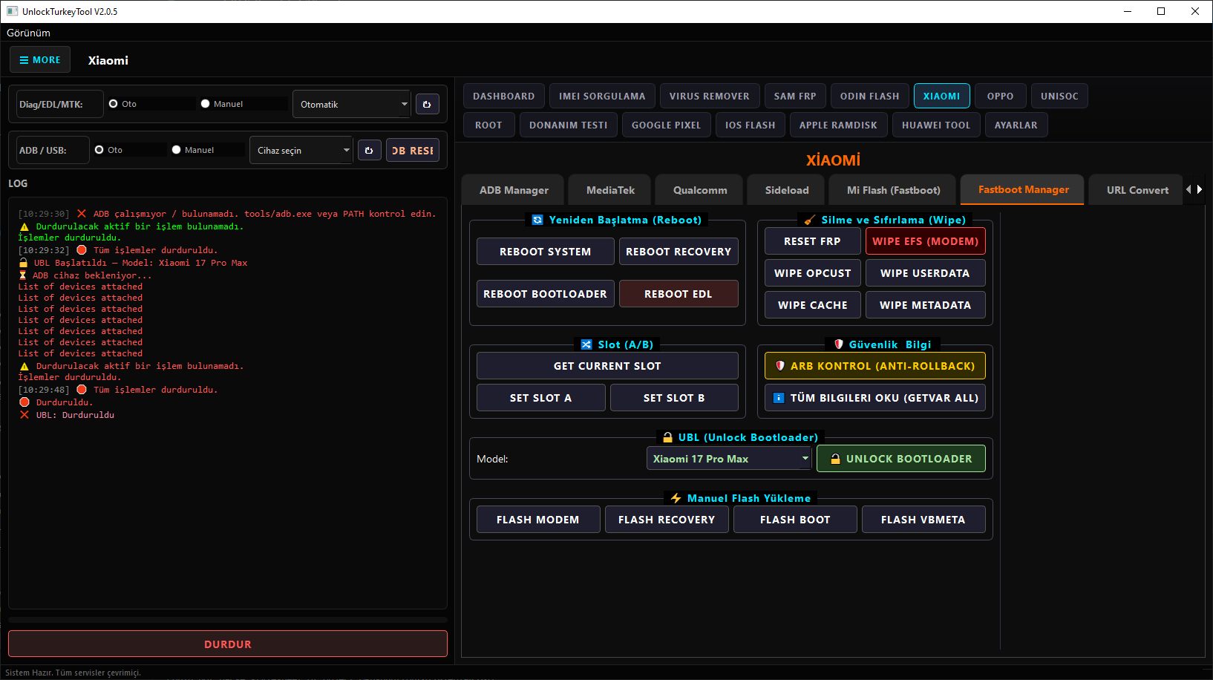Open the Xiaomi 17 Pro Max model dropdown
This screenshot has height=680, width=1213.
[729, 459]
